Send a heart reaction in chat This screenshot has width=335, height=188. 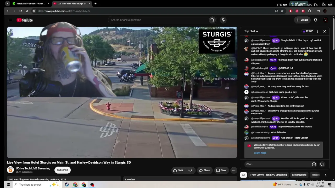tap(322, 164)
